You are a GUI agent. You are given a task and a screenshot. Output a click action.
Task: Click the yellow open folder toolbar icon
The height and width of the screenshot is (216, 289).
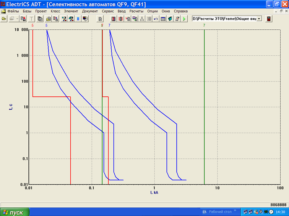(x=4, y=19)
